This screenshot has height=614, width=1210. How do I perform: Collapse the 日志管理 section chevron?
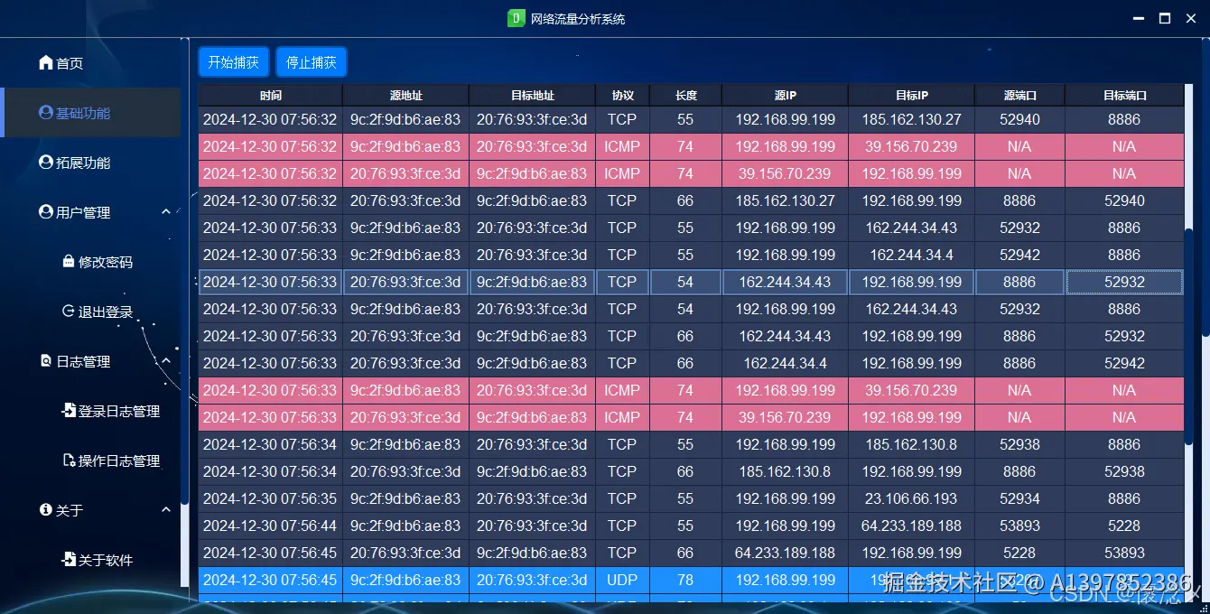click(166, 361)
